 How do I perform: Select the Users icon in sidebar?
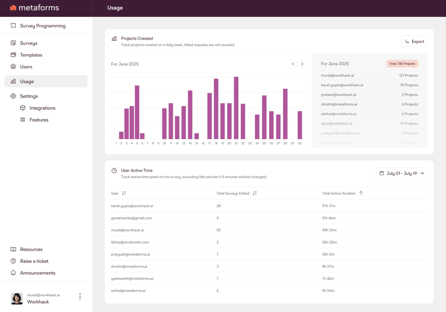coord(13,66)
